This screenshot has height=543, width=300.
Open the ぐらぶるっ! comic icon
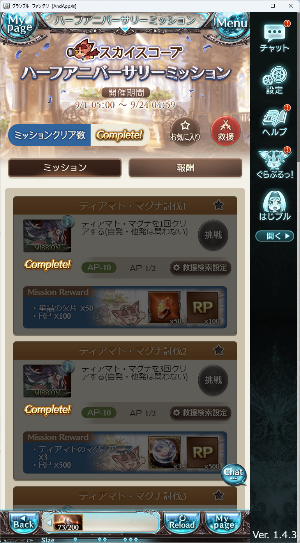pos(275,163)
